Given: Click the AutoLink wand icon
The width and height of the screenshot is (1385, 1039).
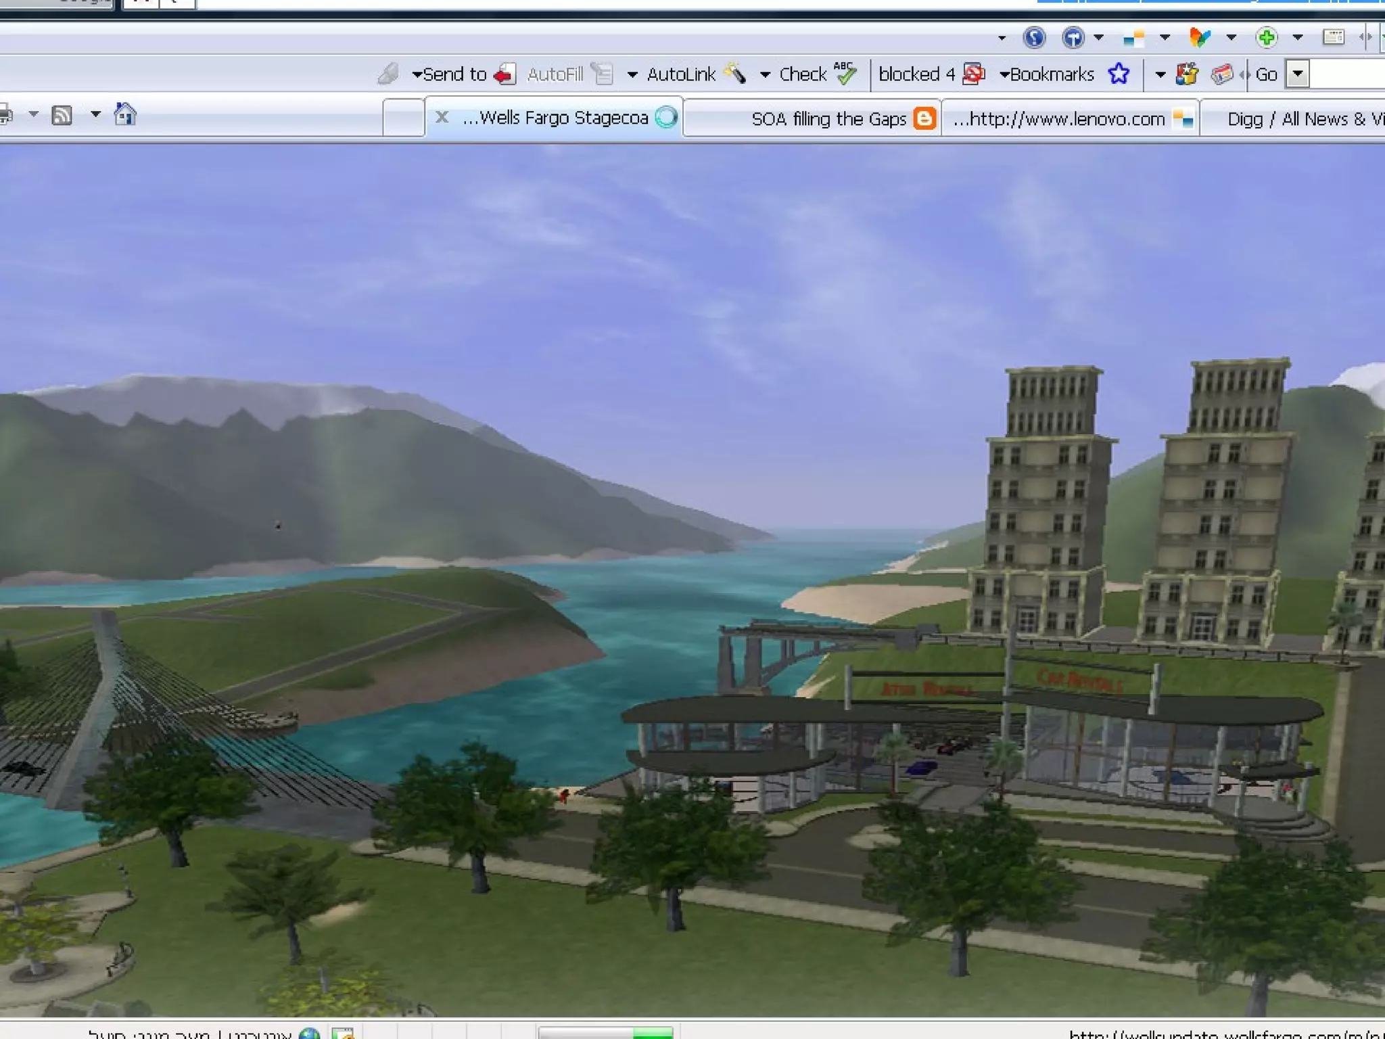Looking at the screenshot, I should (734, 73).
